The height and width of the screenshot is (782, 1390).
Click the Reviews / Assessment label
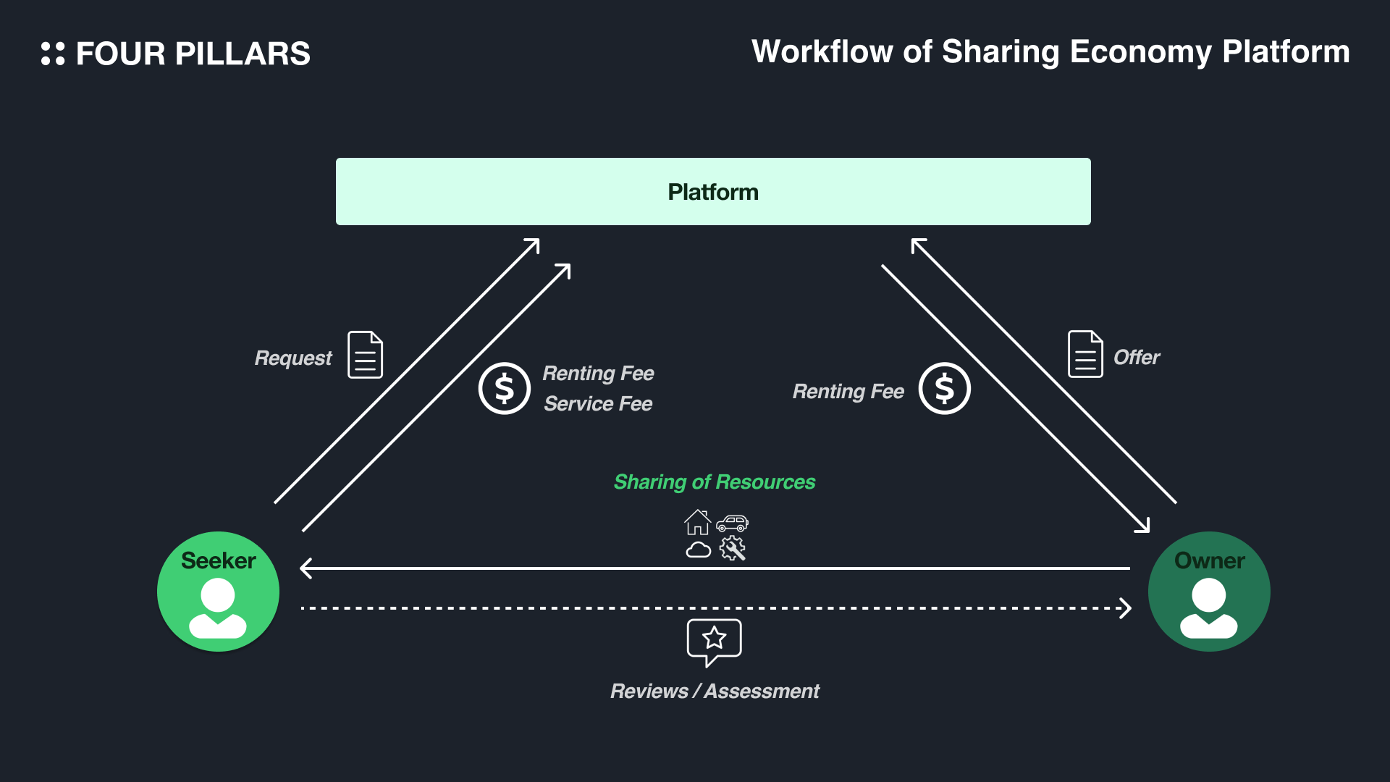[715, 691]
